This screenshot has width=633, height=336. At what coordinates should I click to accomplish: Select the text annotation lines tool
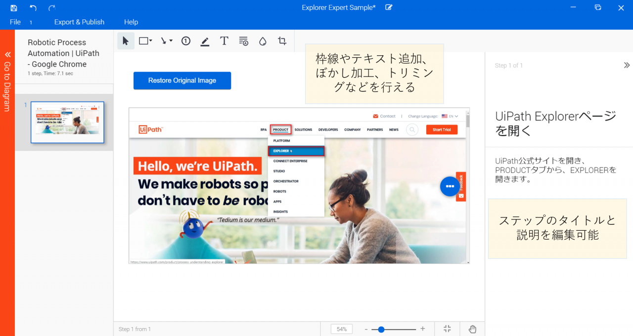(x=243, y=41)
